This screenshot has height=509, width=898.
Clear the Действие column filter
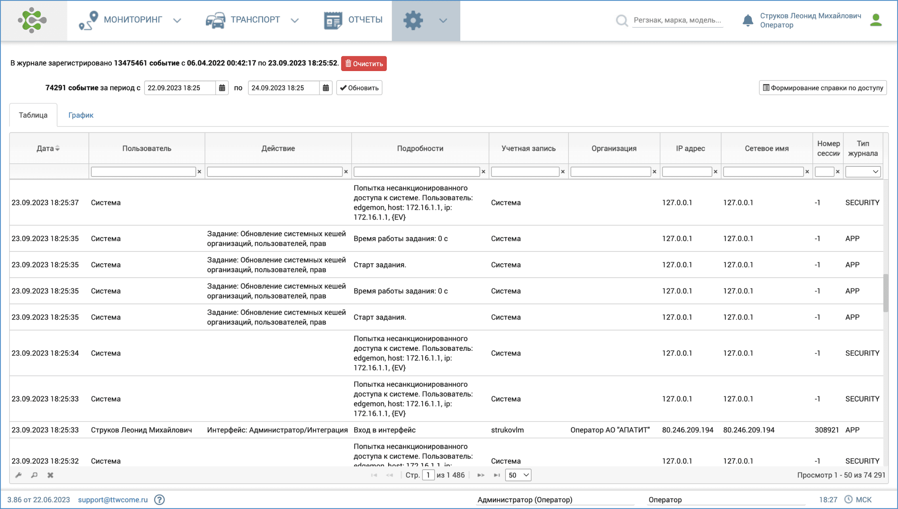point(346,172)
